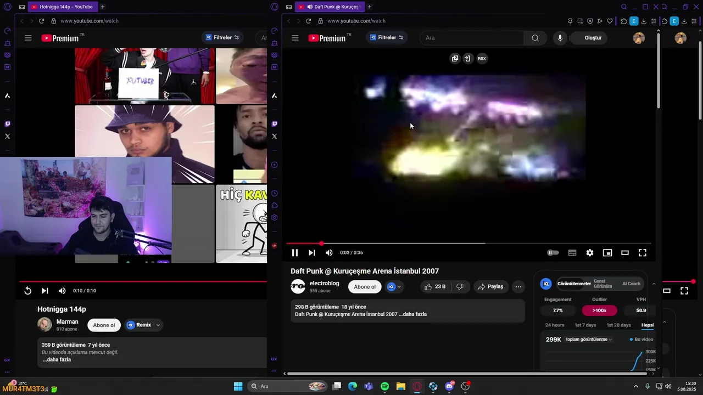Open the Windows Start menu
Viewport: 703px width, 395px height.
[x=238, y=386]
